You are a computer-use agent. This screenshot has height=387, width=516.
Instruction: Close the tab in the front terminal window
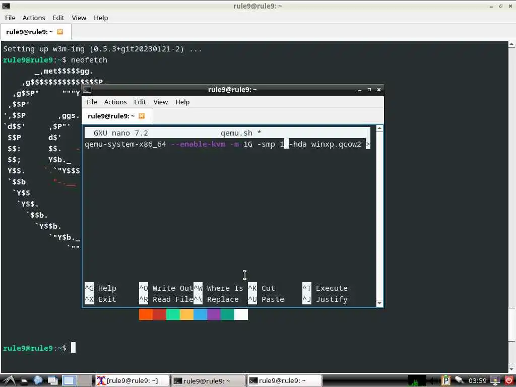[142, 116]
